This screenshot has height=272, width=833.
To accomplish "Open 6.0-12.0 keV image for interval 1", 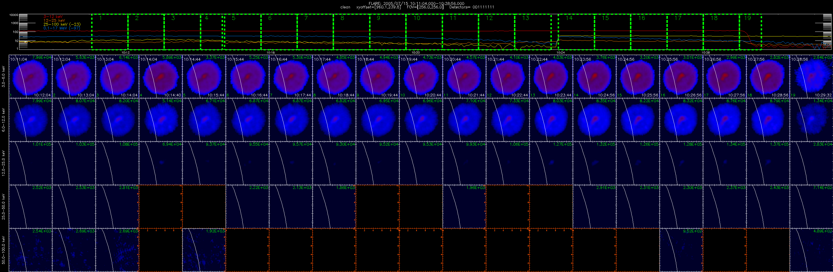I will (x=30, y=120).
